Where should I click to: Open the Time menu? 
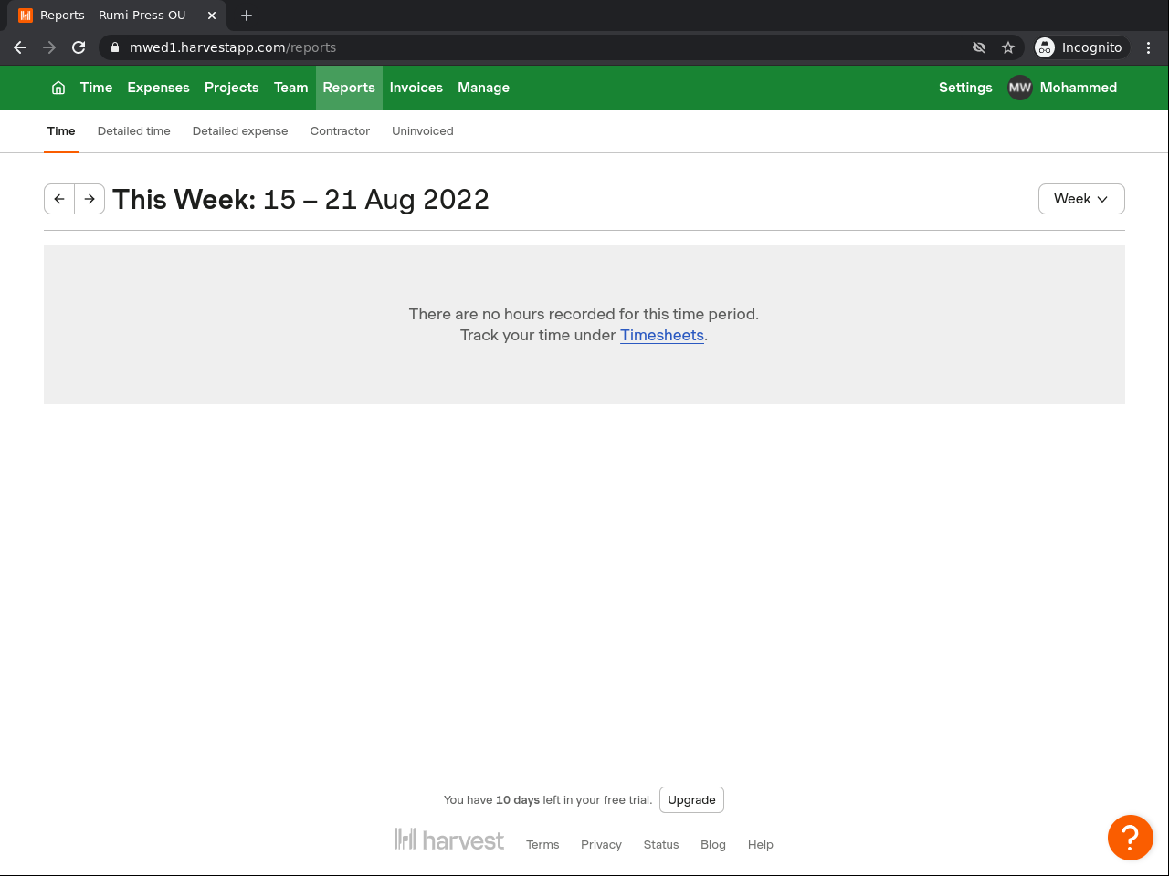click(x=96, y=88)
